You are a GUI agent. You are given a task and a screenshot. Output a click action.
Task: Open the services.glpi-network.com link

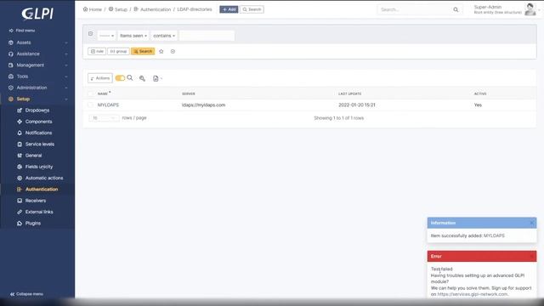click(473, 294)
